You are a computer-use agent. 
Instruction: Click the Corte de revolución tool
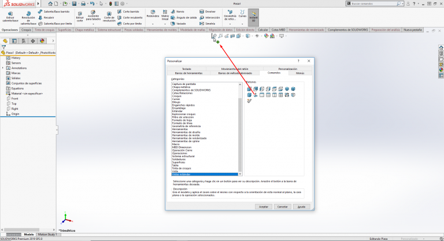109,17
